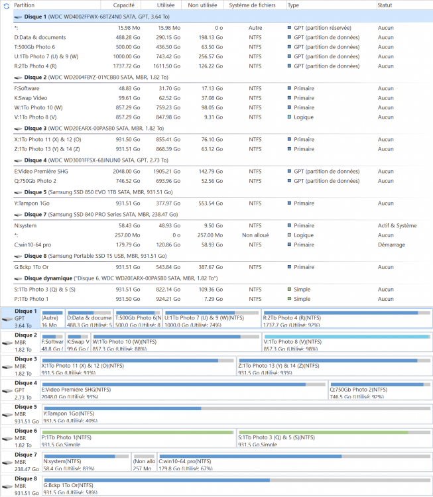Screen dimensions: 433x497
Task: Click the Disque 3 drive icon in list
Action: click(x=18, y=129)
